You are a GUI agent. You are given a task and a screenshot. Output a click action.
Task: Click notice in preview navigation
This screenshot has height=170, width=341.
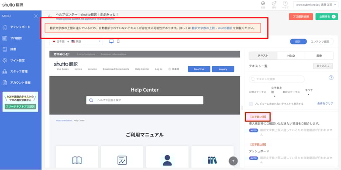(78, 69)
